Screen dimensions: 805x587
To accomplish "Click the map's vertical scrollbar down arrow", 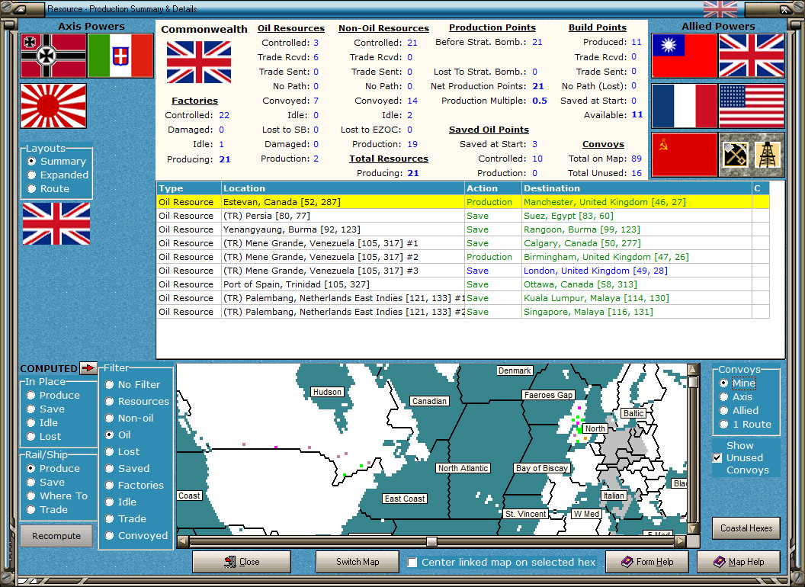I will point(693,528).
